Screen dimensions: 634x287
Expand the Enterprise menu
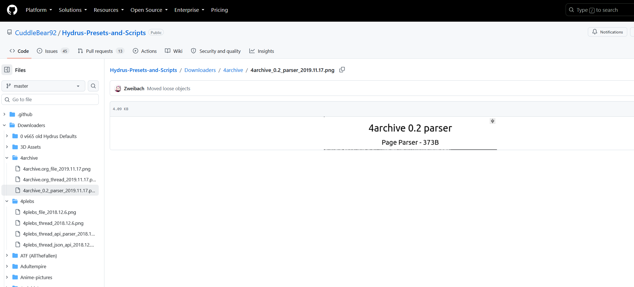pyautogui.click(x=189, y=10)
